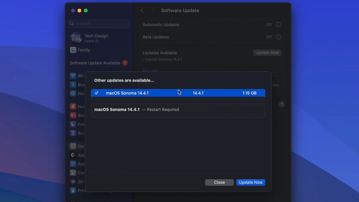Select General gear icon in sidebar
359x202 pixels.
pyautogui.click(x=73, y=146)
